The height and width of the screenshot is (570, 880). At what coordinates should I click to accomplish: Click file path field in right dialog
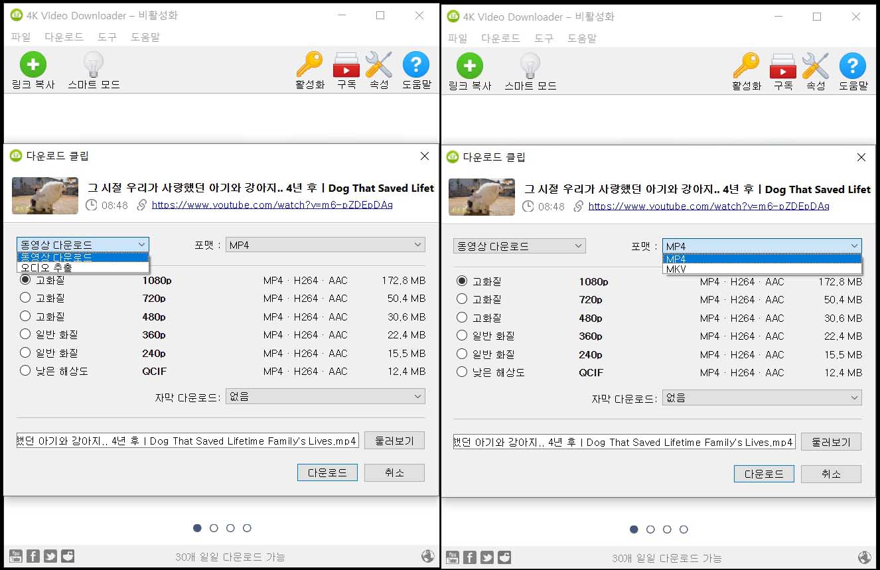[624, 442]
